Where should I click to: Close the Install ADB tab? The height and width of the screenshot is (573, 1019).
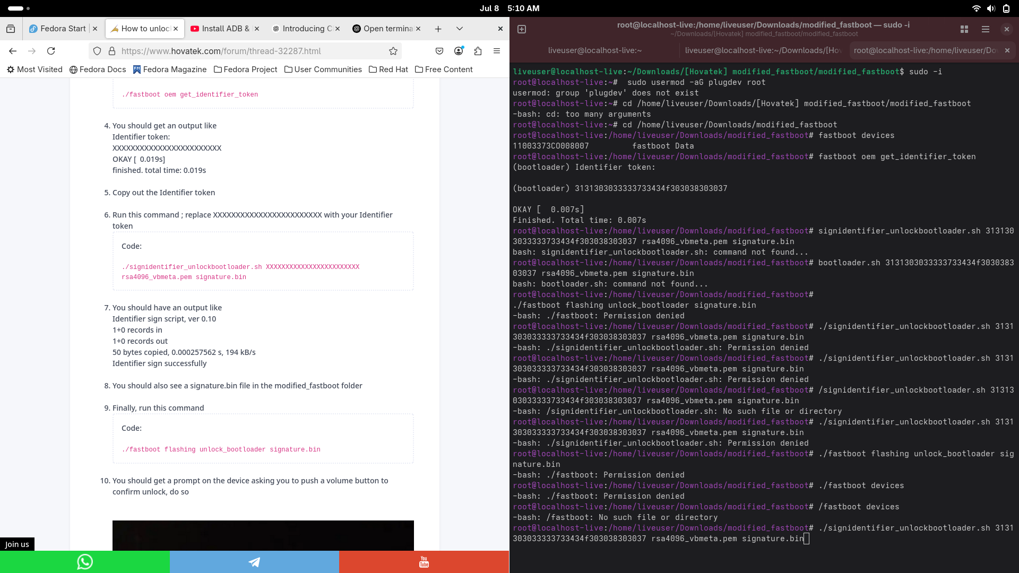click(x=256, y=29)
